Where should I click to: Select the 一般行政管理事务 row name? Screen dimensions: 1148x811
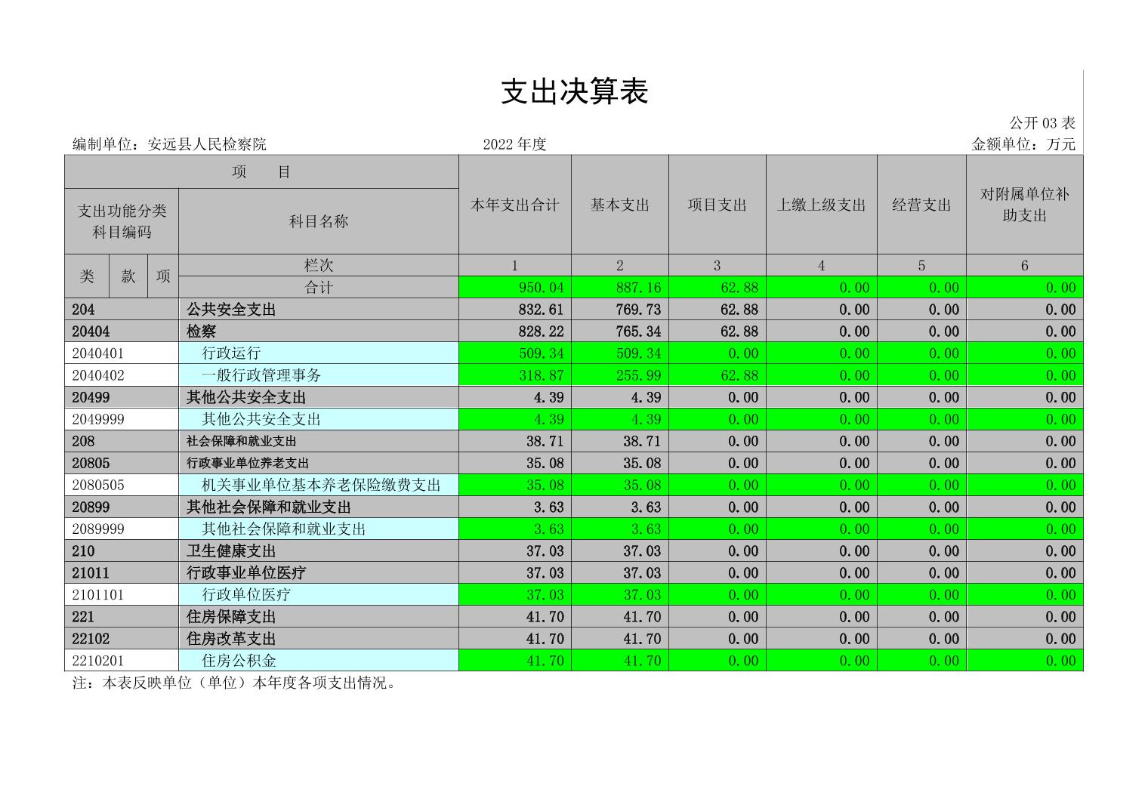tap(319, 375)
